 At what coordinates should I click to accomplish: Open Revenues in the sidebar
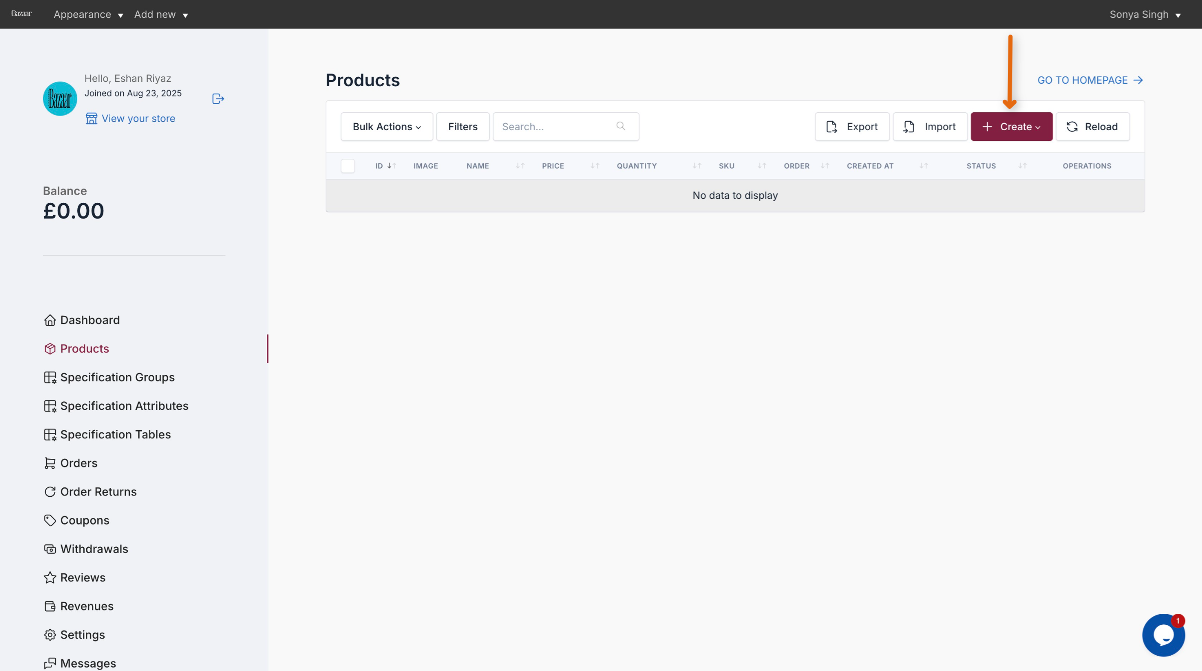click(x=79, y=606)
